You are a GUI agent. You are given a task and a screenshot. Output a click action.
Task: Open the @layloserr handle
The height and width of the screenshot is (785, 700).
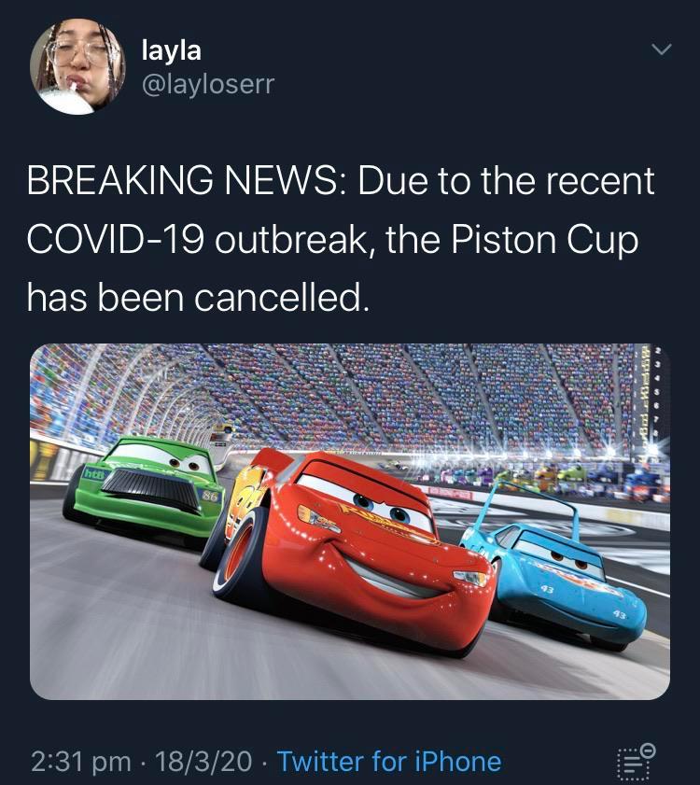tap(208, 84)
